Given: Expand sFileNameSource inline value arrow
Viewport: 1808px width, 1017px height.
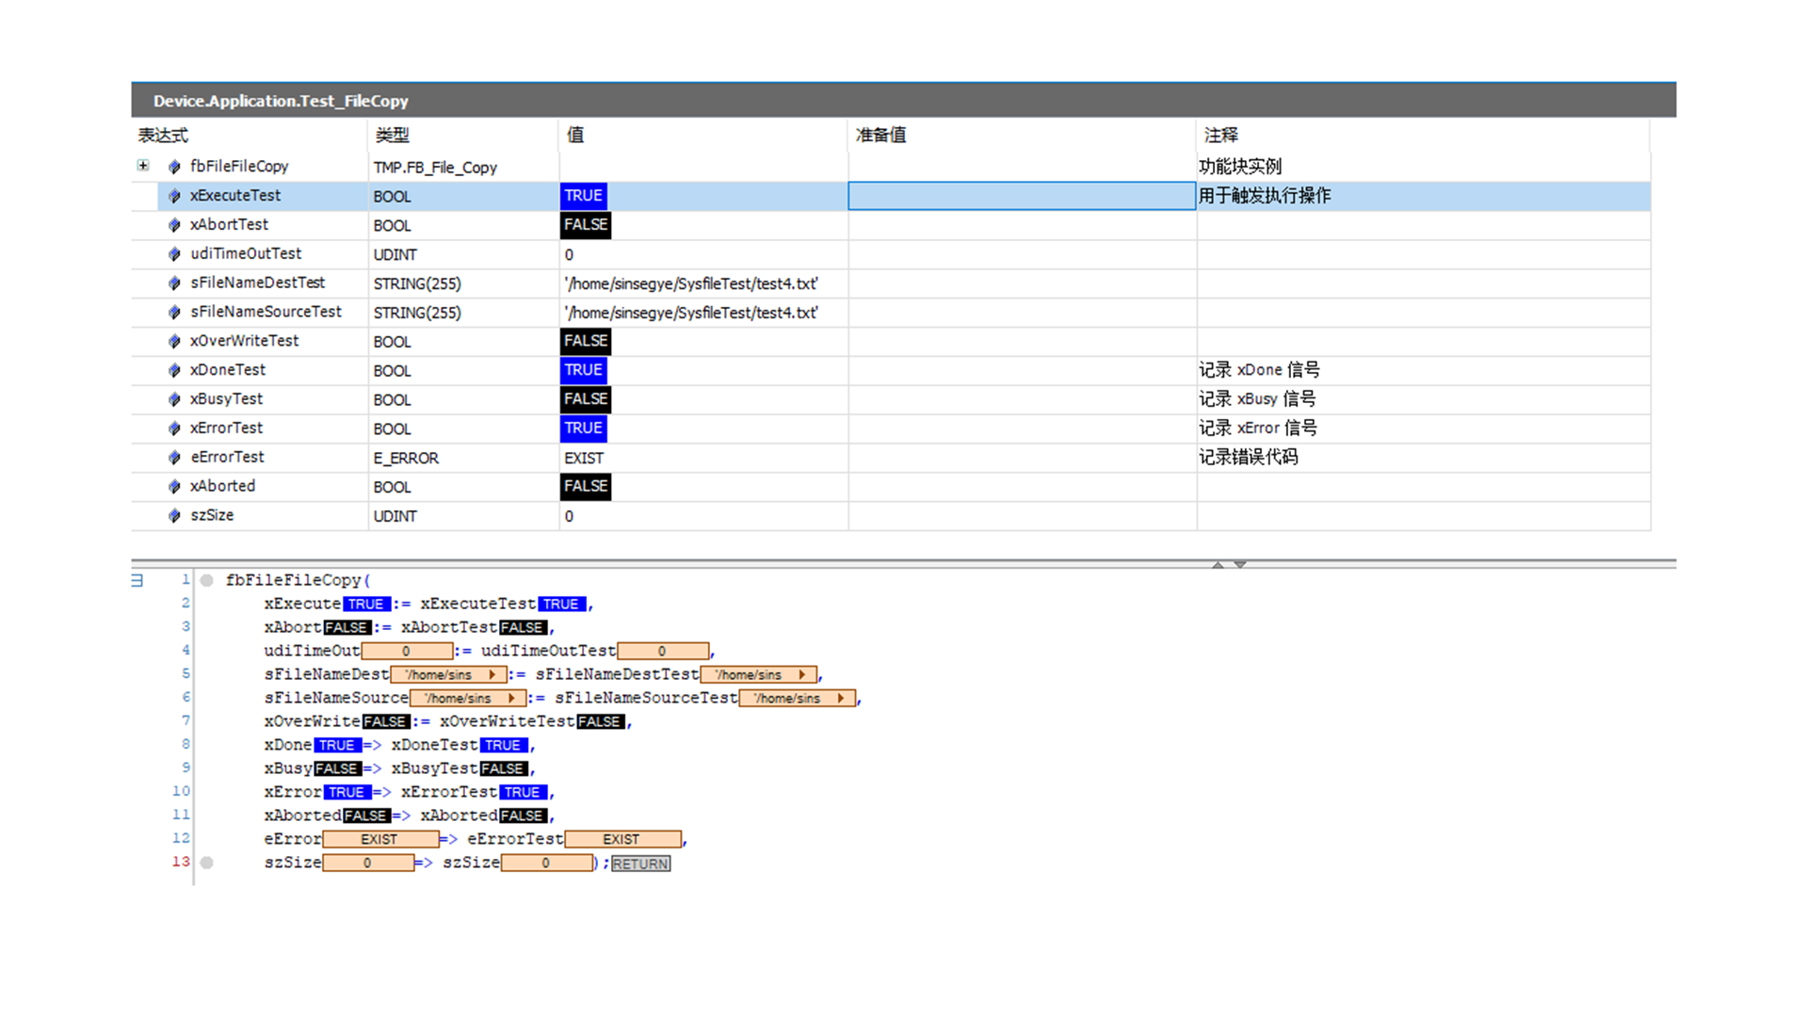Looking at the screenshot, I should [x=511, y=698].
